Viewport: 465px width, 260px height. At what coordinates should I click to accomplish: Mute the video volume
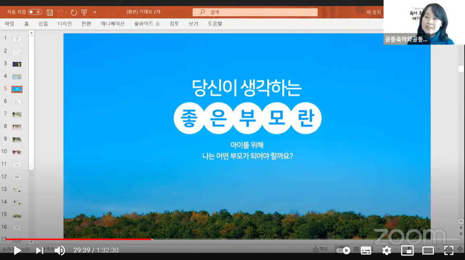click(x=60, y=250)
